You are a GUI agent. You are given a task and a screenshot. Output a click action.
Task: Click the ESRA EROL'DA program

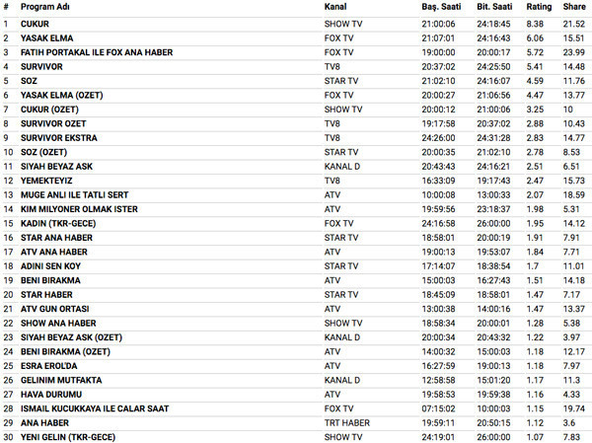click(x=48, y=366)
